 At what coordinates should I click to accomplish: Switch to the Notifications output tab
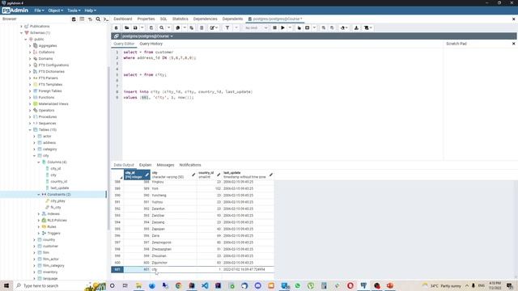coord(190,165)
